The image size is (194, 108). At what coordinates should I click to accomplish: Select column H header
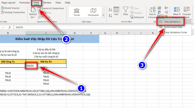coord(117,33)
